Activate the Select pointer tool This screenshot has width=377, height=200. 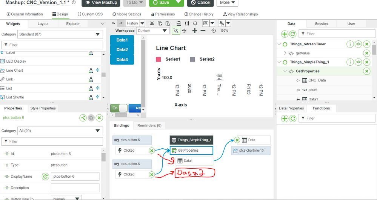pyautogui.click(x=176, y=31)
